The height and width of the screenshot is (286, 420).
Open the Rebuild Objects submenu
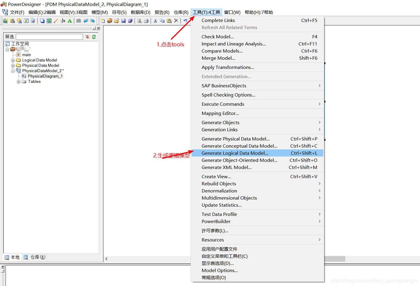coord(257,184)
